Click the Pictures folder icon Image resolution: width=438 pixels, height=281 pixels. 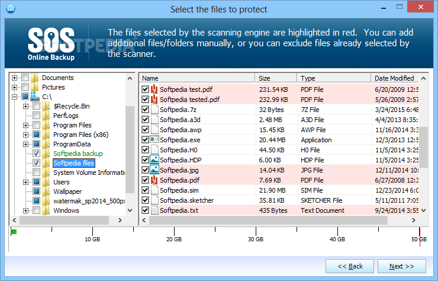click(35, 87)
